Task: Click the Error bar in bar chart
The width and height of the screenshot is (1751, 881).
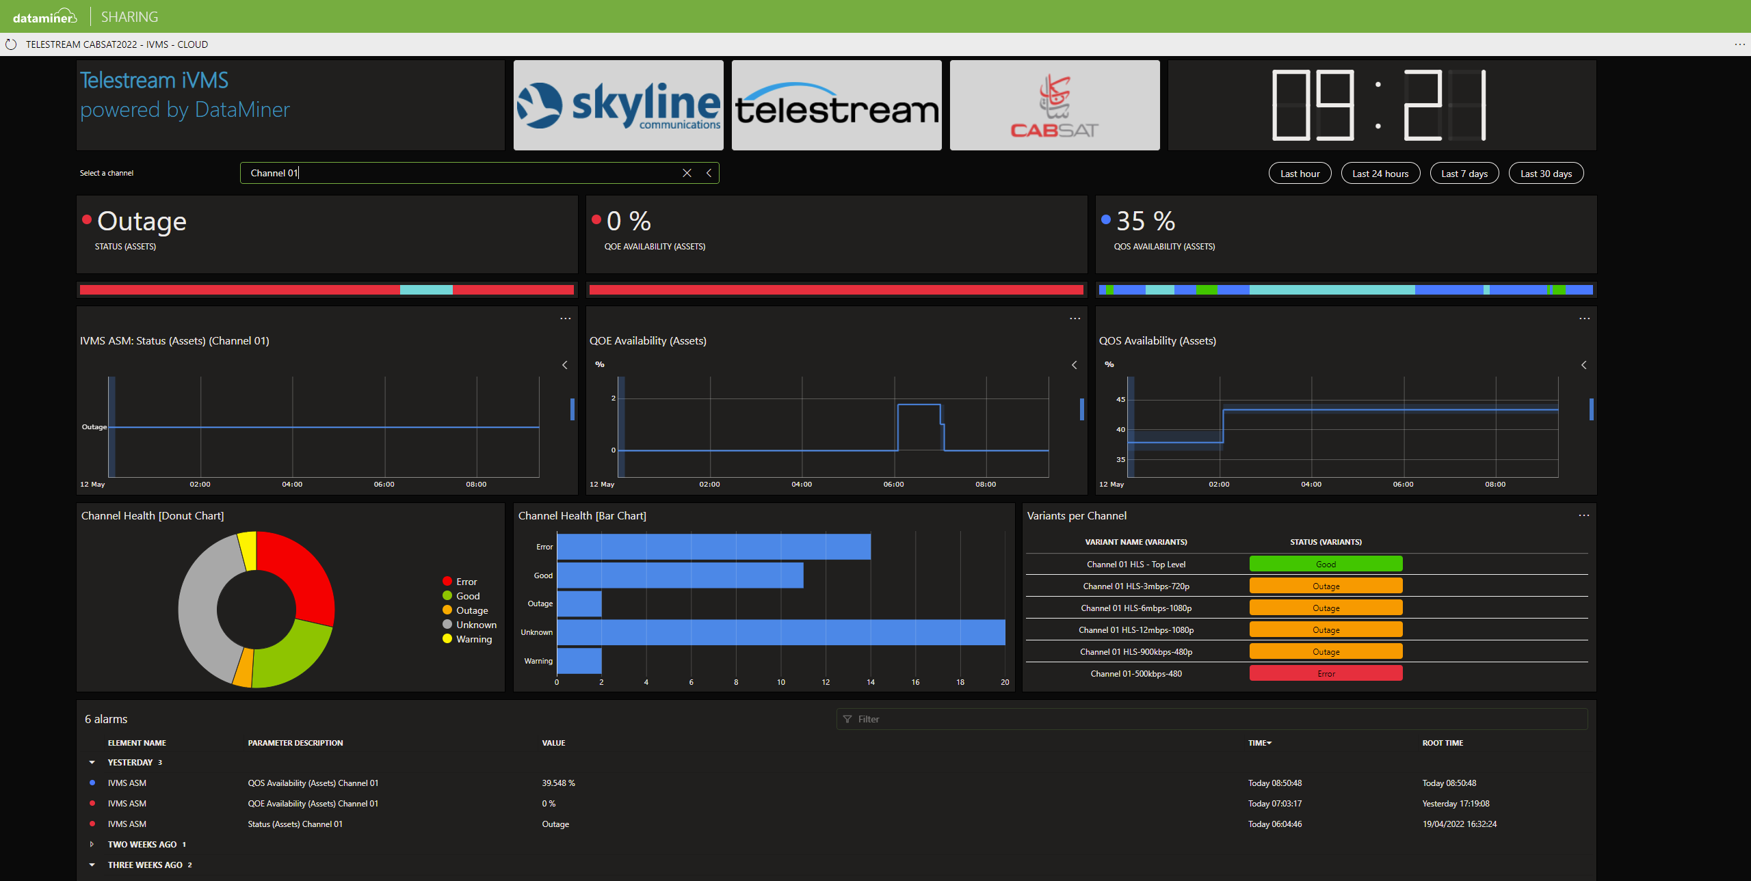Action: pos(714,547)
